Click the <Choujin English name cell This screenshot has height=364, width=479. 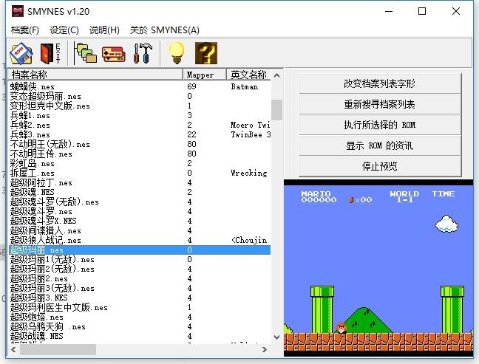click(x=249, y=240)
